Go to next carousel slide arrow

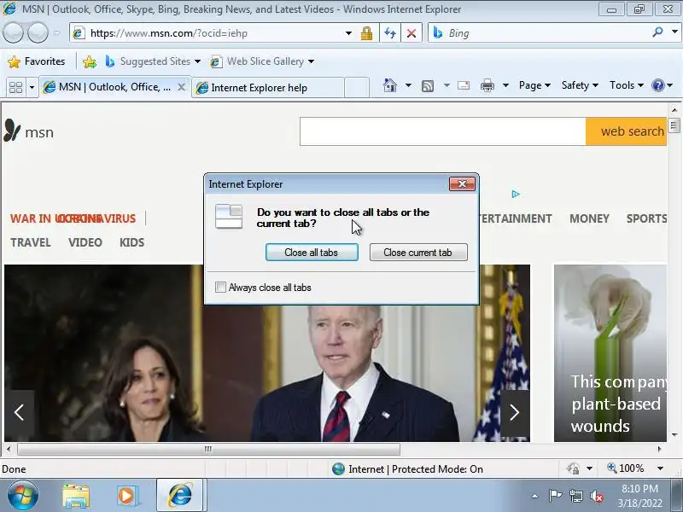(515, 412)
